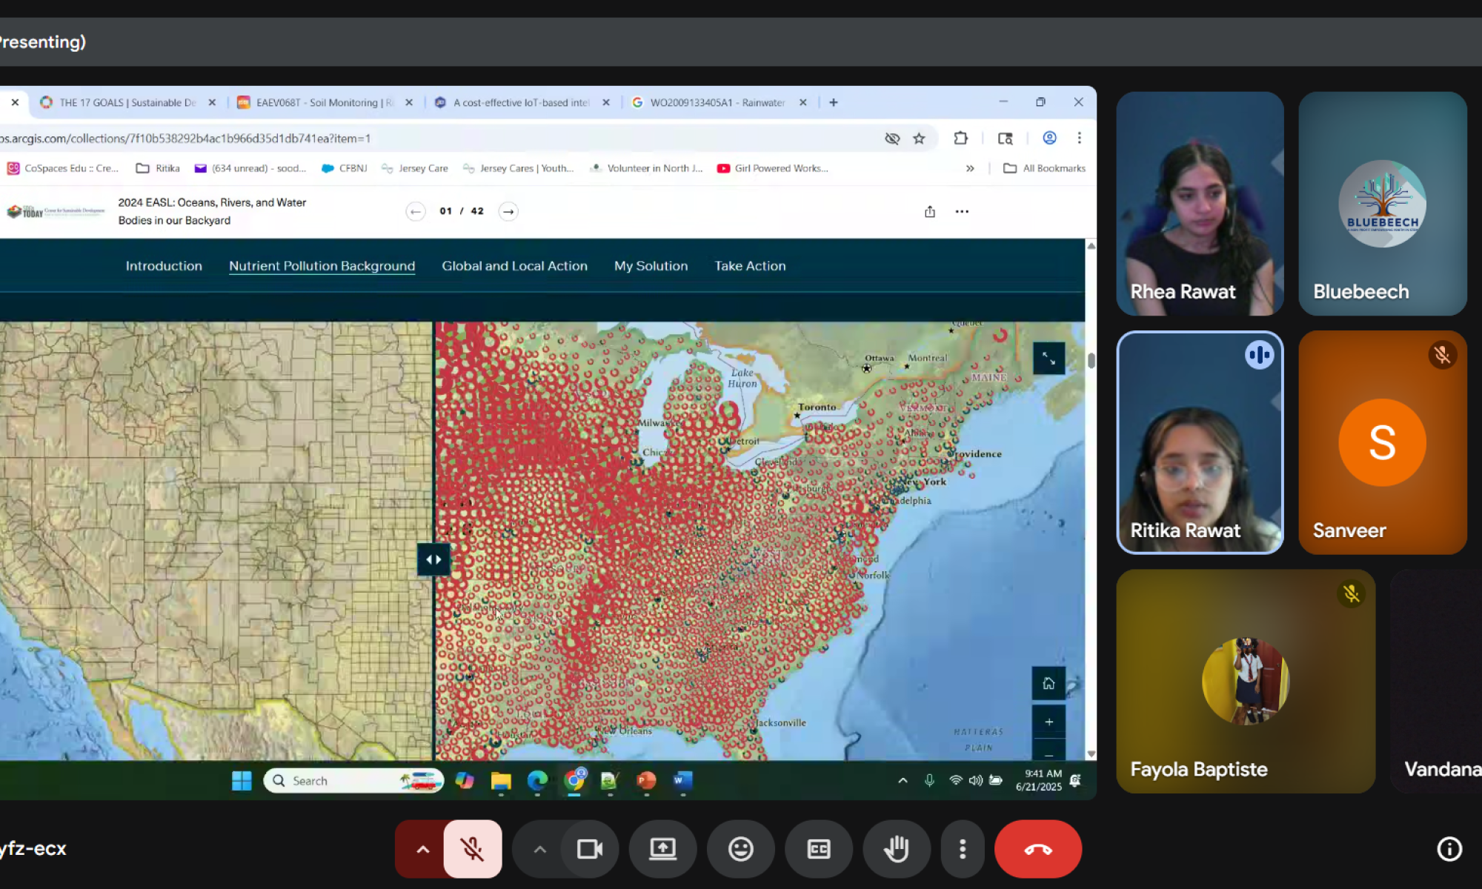Unmute the microphone in the call controls
Image resolution: width=1482 pixels, height=889 pixels.
tap(473, 849)
